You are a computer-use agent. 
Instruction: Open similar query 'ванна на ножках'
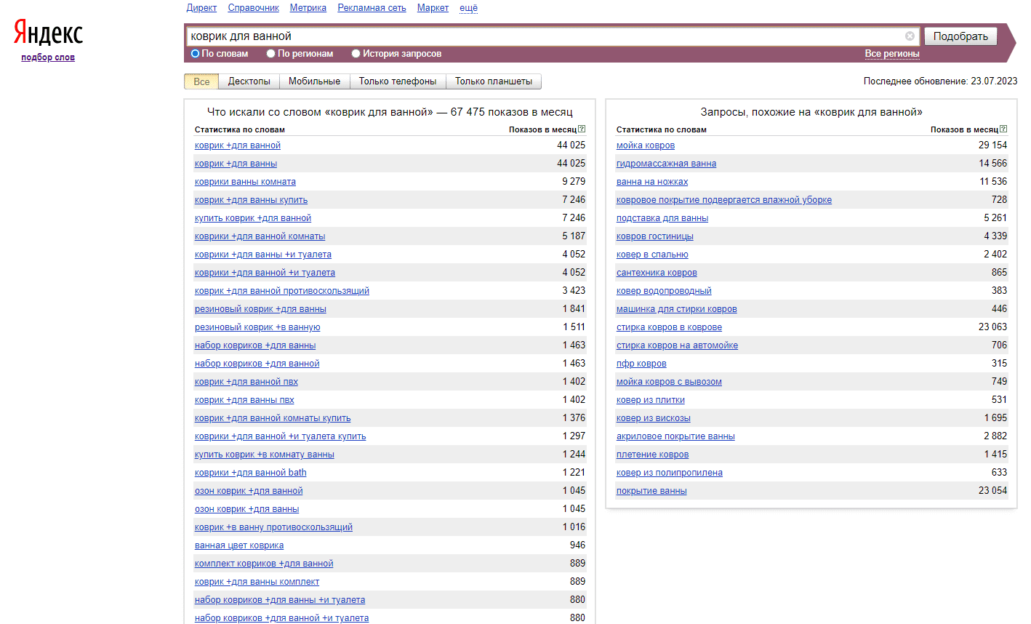tap(652, 182)
